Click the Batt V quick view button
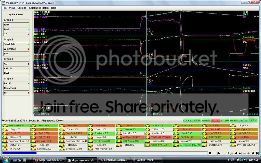This screenshot has height=163, width=261. 17,84
